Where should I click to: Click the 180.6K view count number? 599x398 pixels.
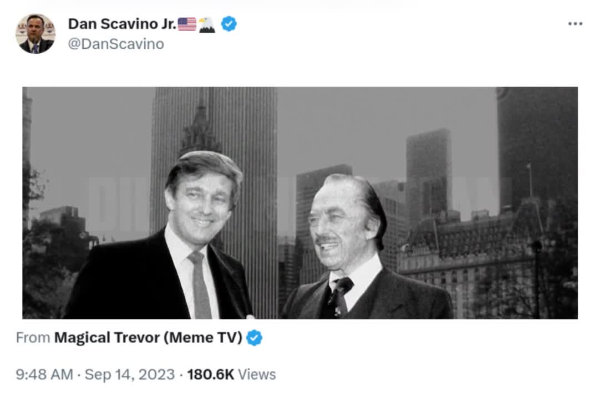[x=211, y=375]
